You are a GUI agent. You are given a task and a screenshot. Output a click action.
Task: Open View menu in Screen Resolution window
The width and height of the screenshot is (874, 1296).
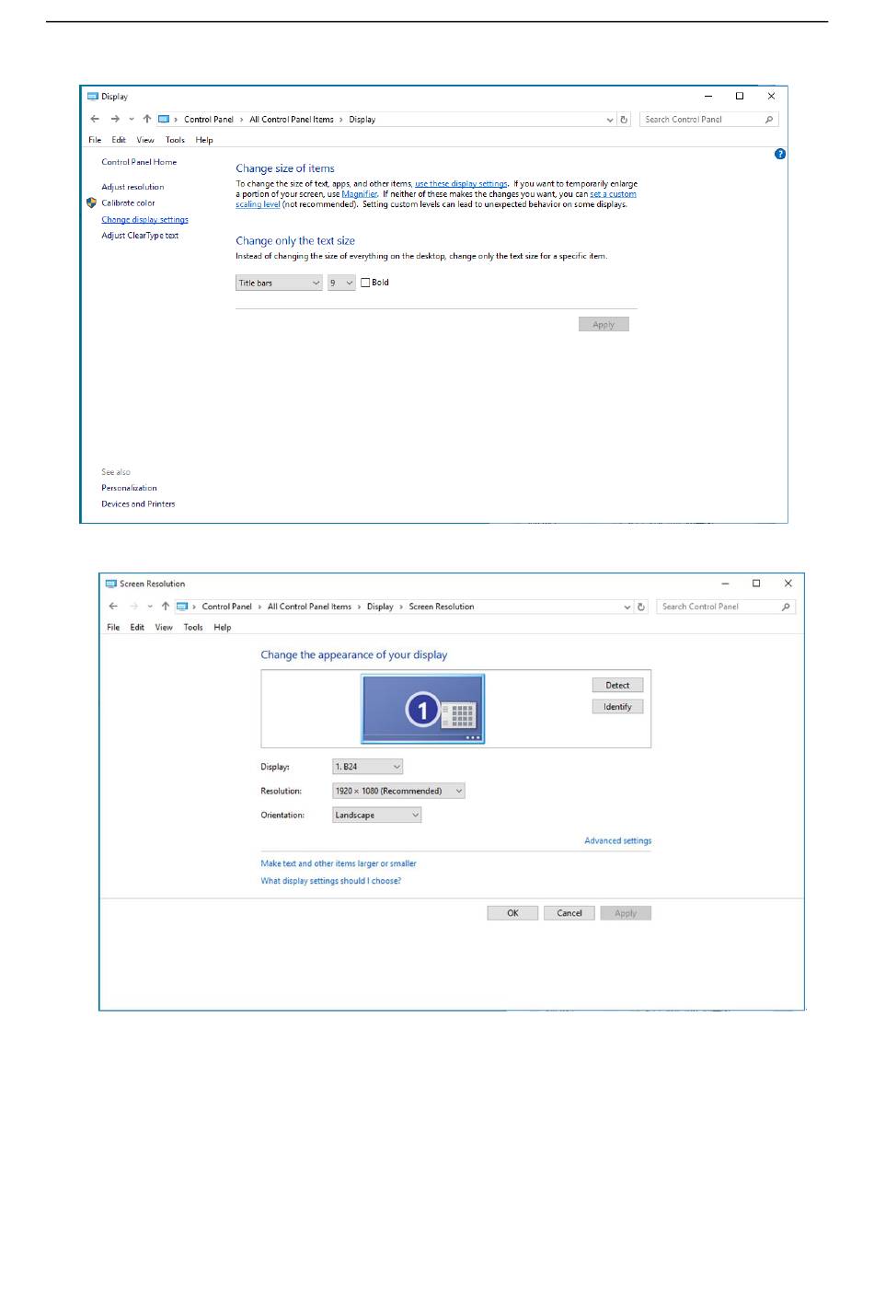pyautogui.click(x=164, y=628)
